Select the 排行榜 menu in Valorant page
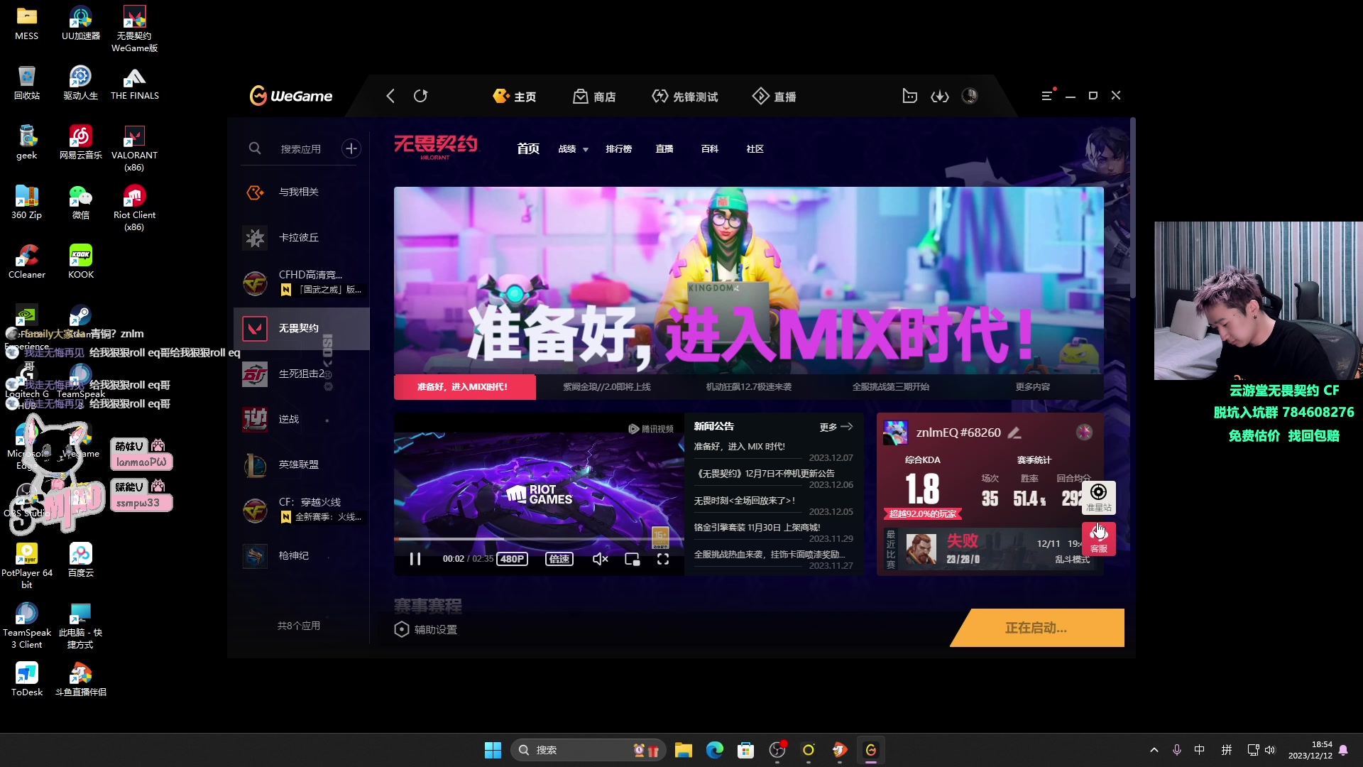This screenshot has width=1363, height=767. click(619, 149)
